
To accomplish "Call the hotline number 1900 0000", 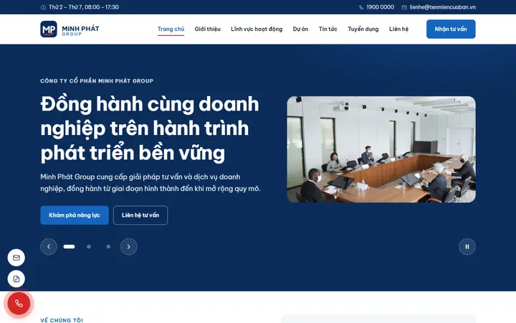I will click(x=380, y=7).
